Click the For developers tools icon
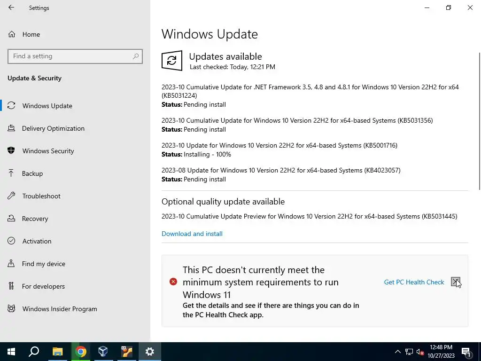 point(11,286)
